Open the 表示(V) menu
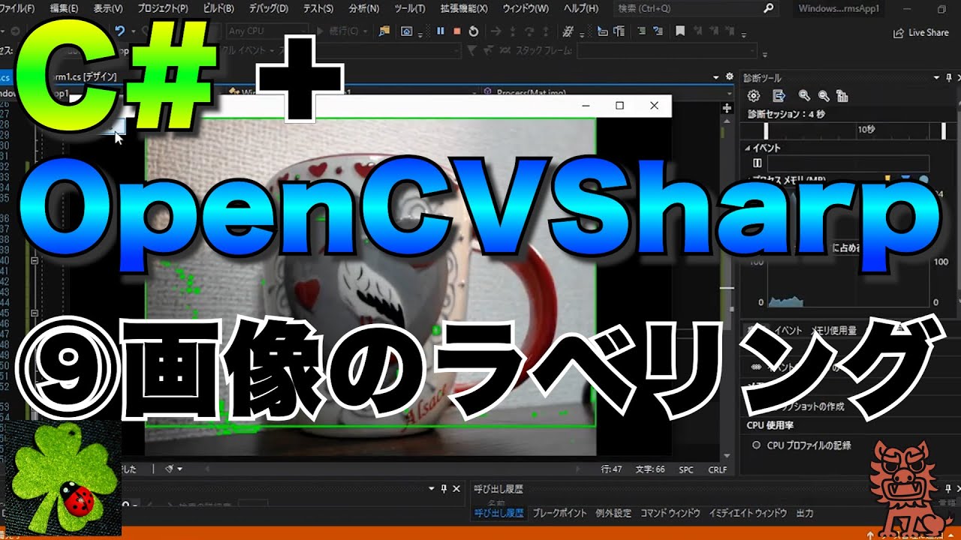This screenshot has height=540, width=961. coord(109,9)
